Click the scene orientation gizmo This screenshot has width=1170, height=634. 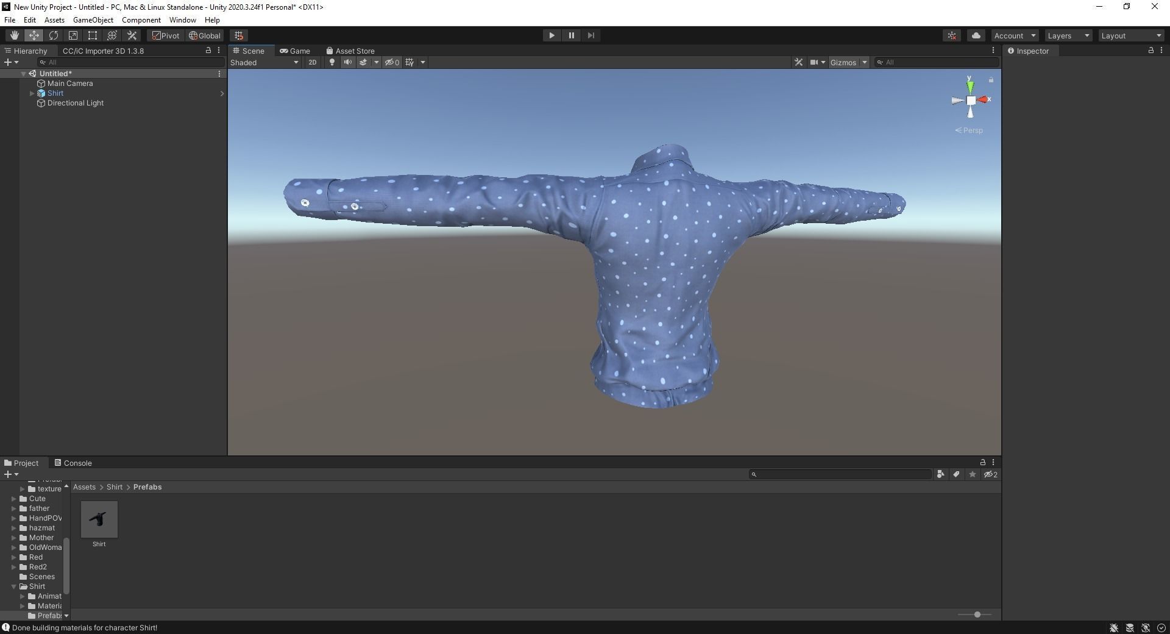coord(971,100)
